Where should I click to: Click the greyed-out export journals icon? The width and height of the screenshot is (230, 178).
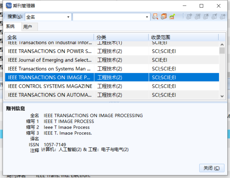(222, 17)
